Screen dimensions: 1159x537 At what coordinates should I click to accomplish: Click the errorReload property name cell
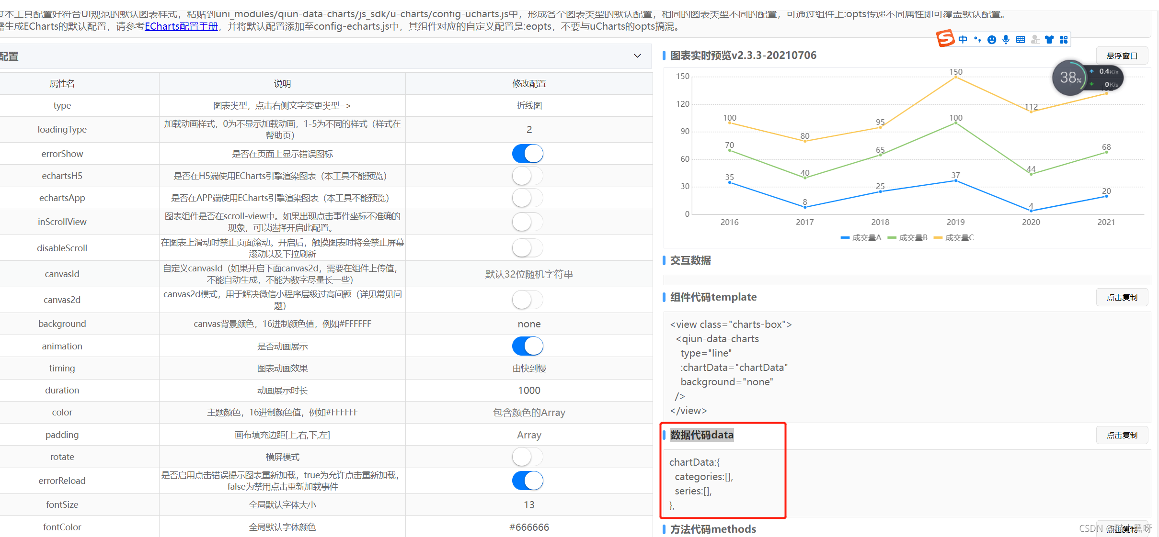click(62, 481)
